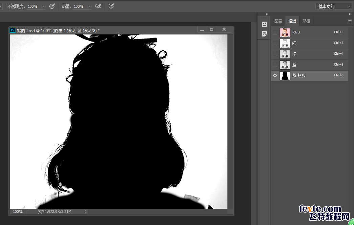Viewport: 354px width, 225px height.
Task: Collapse the icon dock arrows
Action: coord(267,14)
